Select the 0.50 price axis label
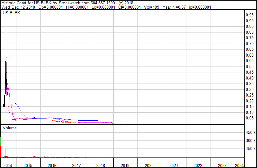 click(250, 67)
